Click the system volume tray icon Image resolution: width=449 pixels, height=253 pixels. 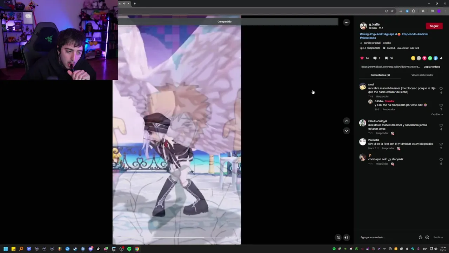pos(436,249)
